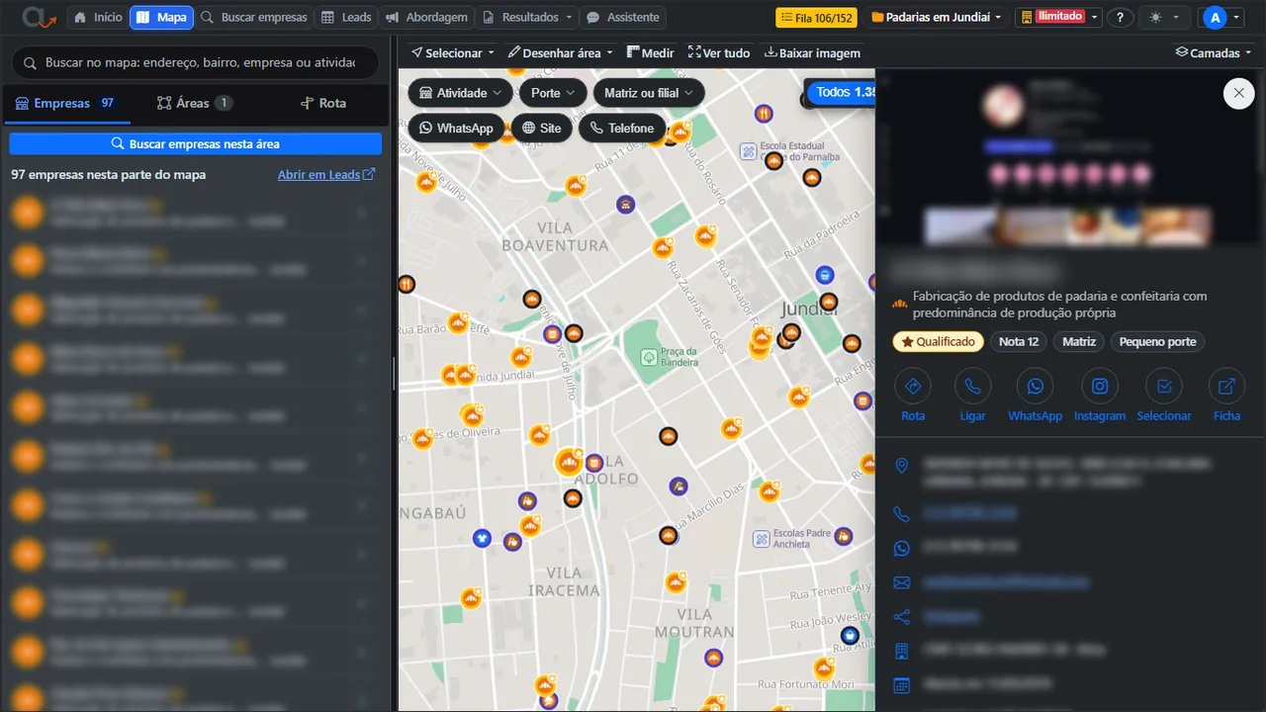
Task: Switch to the Áreas tab
Action: click(x=194, y=103)
